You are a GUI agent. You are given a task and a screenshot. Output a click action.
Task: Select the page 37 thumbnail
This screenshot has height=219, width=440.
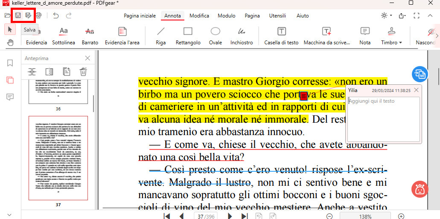(x=58, y=158)
